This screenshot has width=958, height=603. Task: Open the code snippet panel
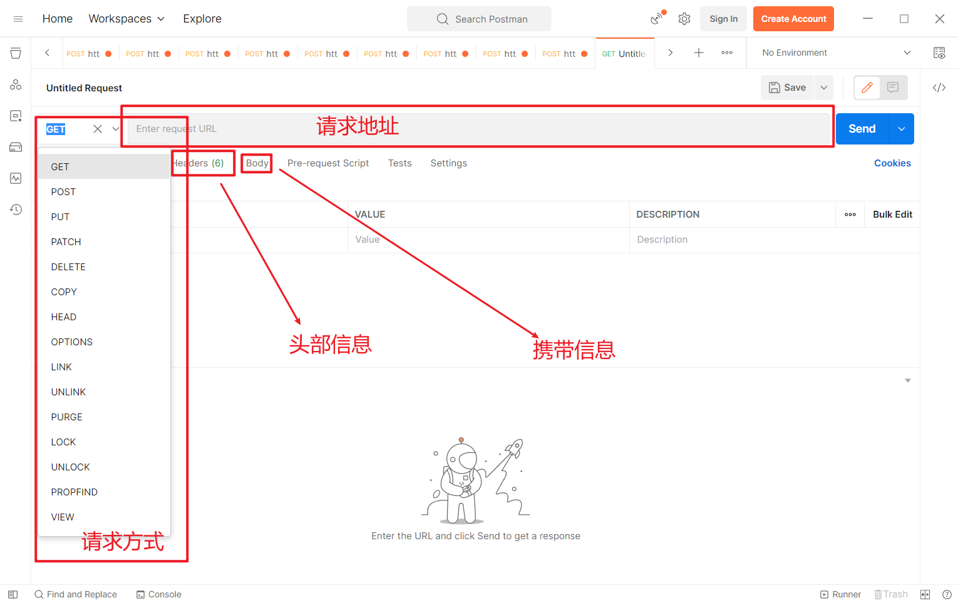coord(939,88)
